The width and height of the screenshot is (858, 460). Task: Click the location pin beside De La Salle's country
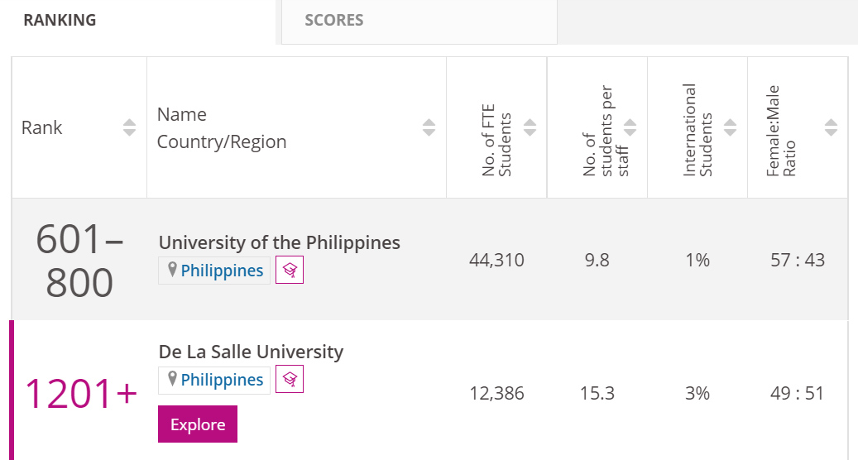(x=172, y=379)
